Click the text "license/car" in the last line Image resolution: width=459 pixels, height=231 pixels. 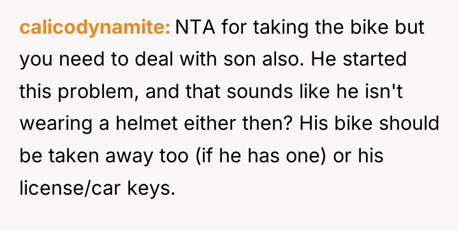69,188
